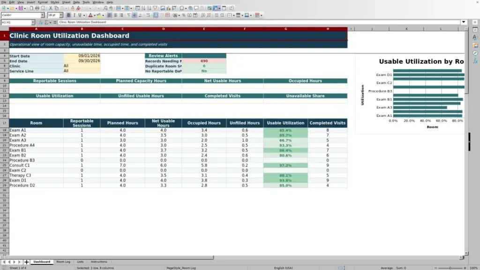Open the Format menu
The image size is (480, 270).
43,2
